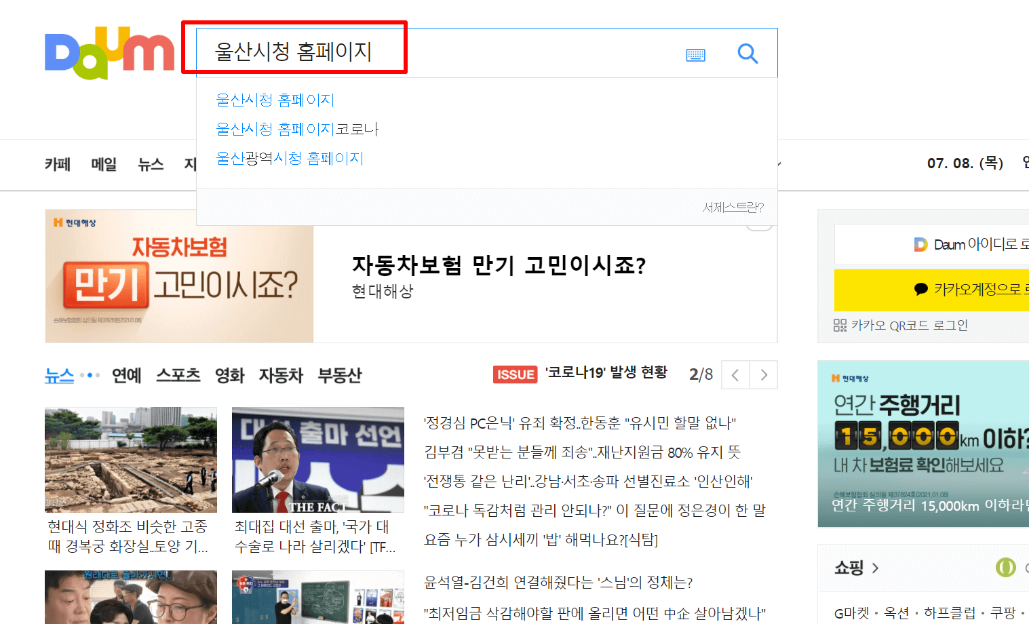Open the 쿠팡 shopping link

click(1003, 613)
